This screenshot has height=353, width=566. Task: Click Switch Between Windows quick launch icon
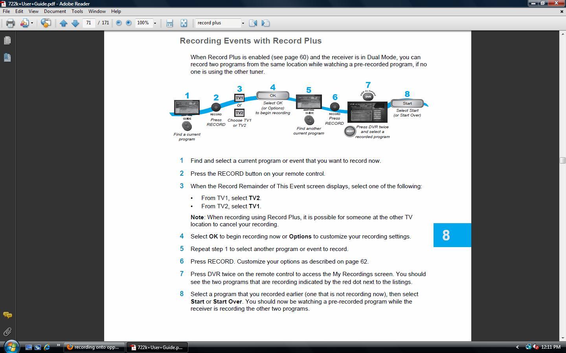point(38,347)
